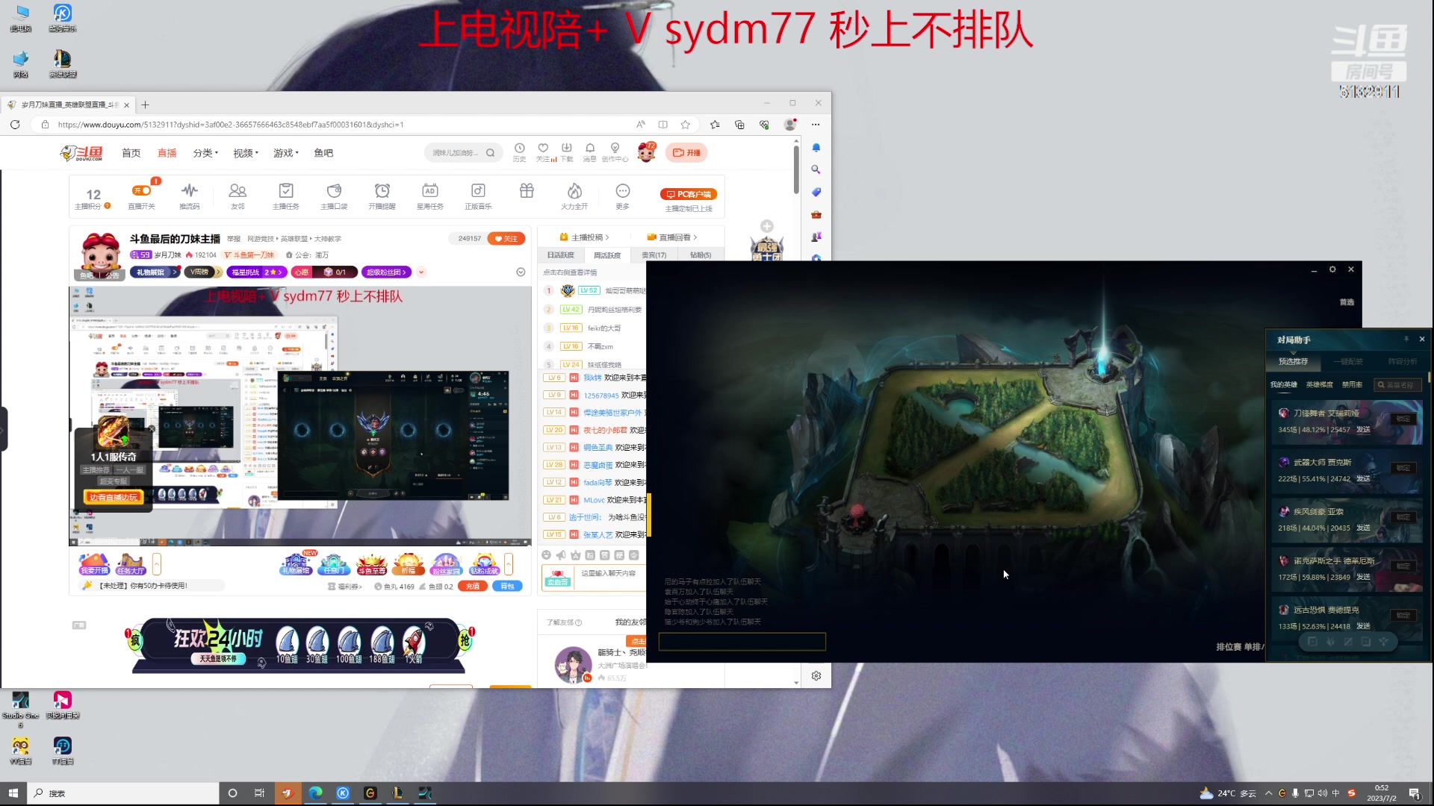Click the 火力全开 flame icon
Screen dimensions: 1434x806
pyautogui.click(x=574, y=192)
